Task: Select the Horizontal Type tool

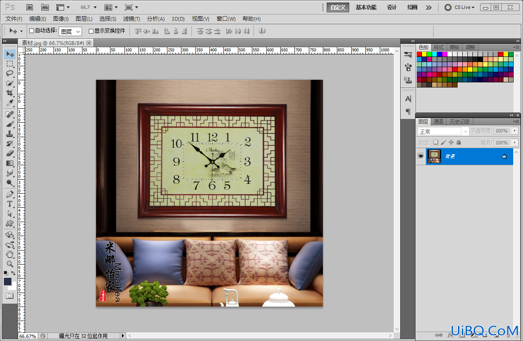Action: pyautogui.click(x=10, y=204)
